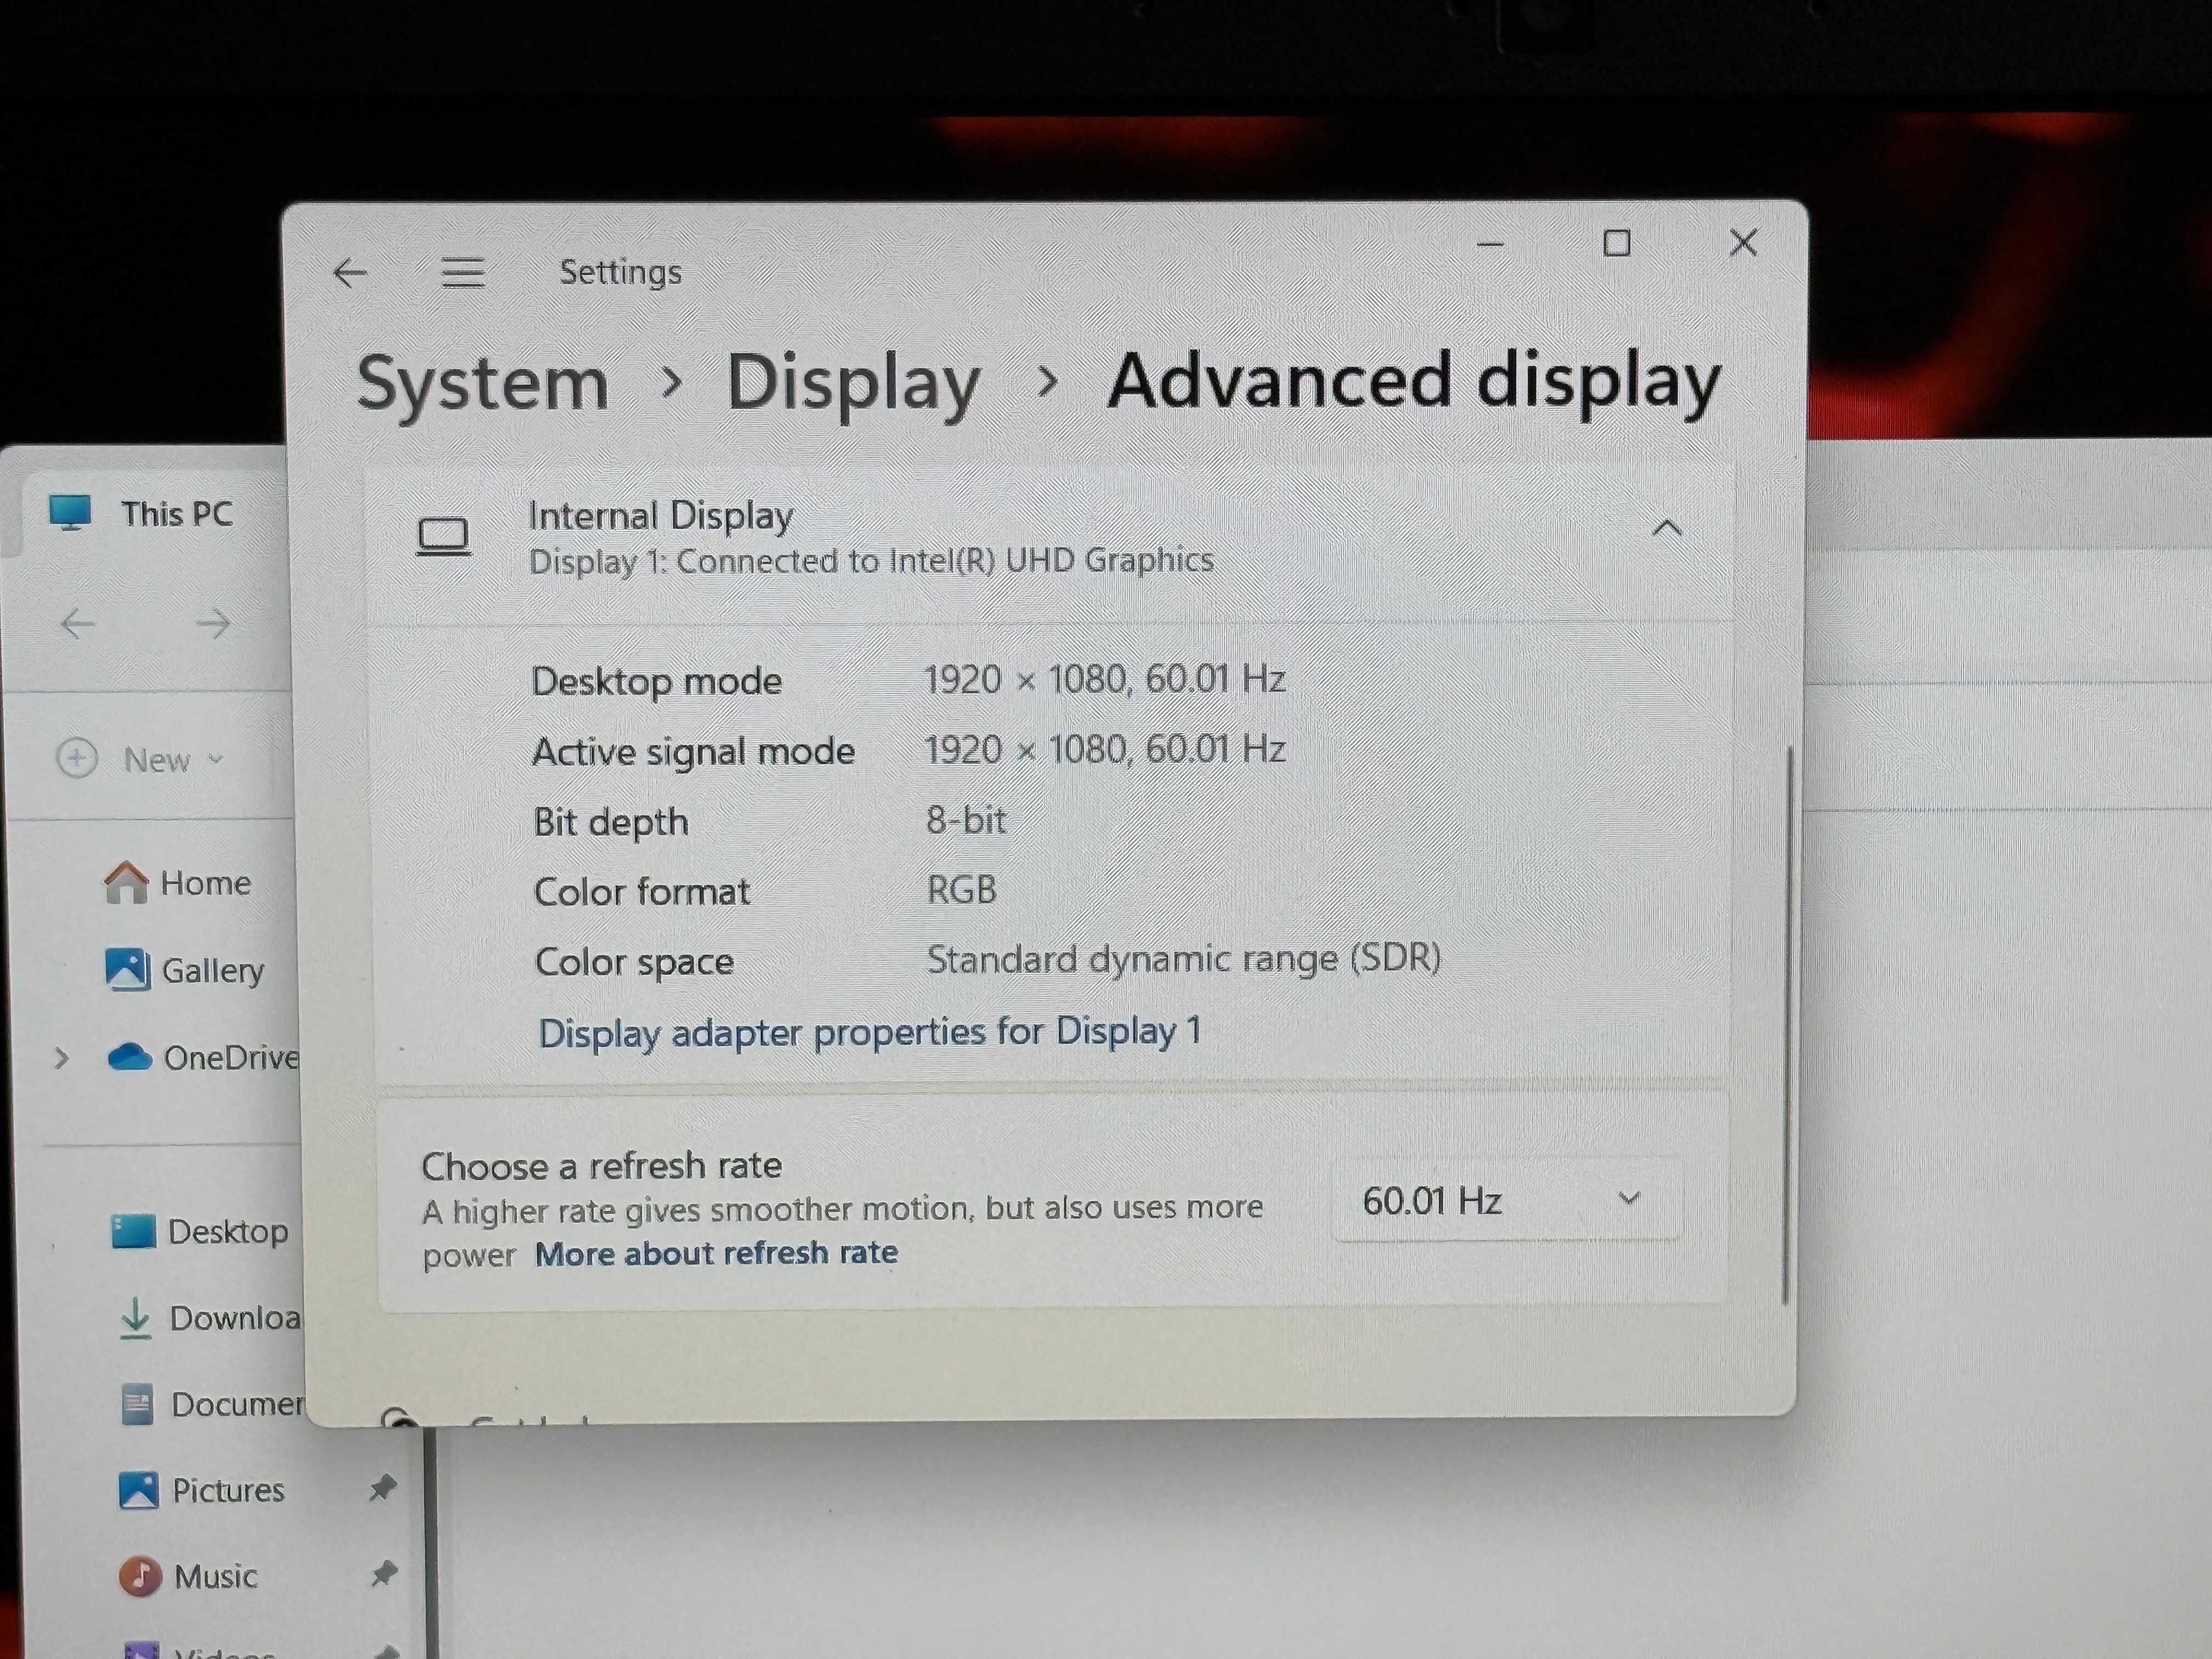Viewport: 2212px width, 1659px height.
Task: Open Gallery in File Explorer sidebar
Action: pos(212,970)
